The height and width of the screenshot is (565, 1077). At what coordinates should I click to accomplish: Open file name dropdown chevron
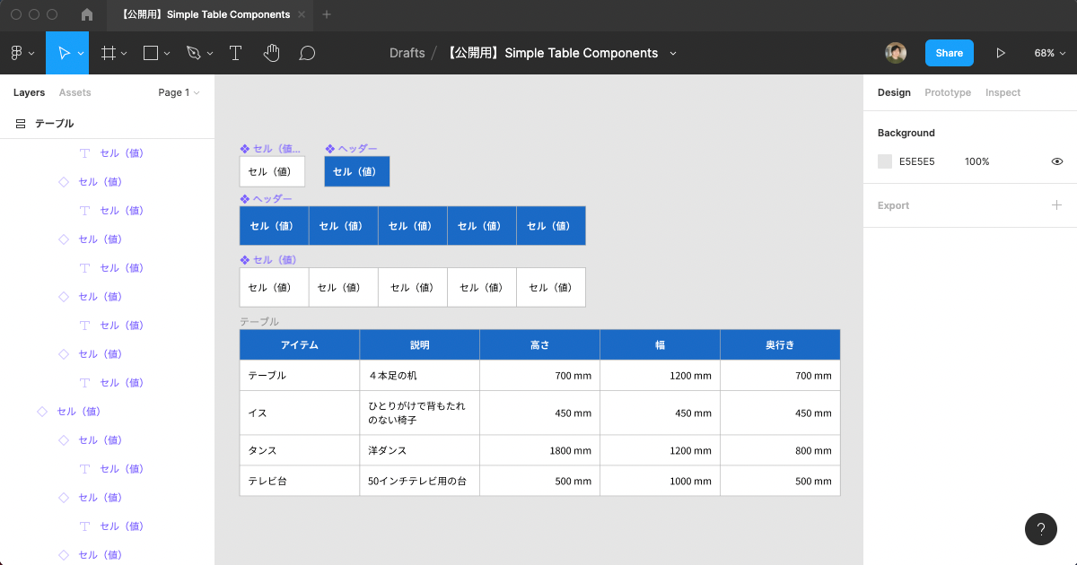point(673,53)
